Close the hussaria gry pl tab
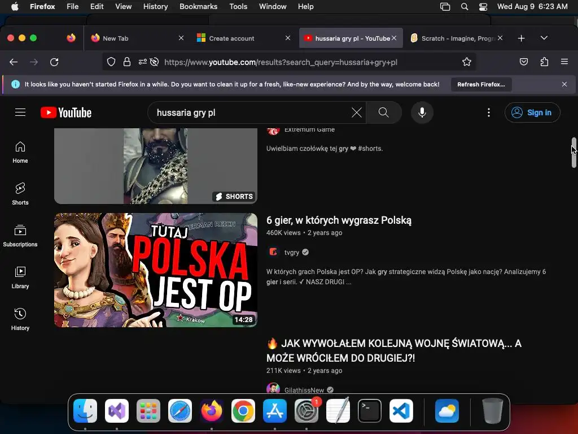The image size is (578, 434). click(x=394, y=38)
